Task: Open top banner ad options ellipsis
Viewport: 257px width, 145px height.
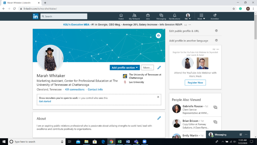Action: [190, 25]
